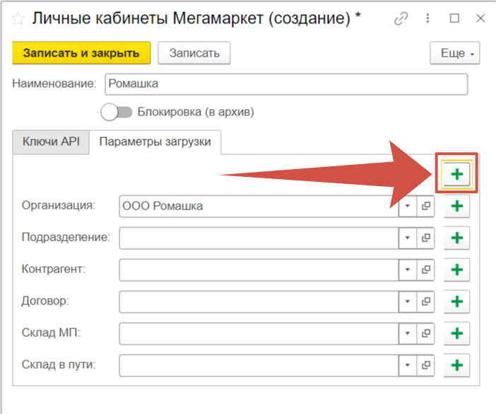Select the Параметры загрузки tab
496x414 pixels.
155,142
